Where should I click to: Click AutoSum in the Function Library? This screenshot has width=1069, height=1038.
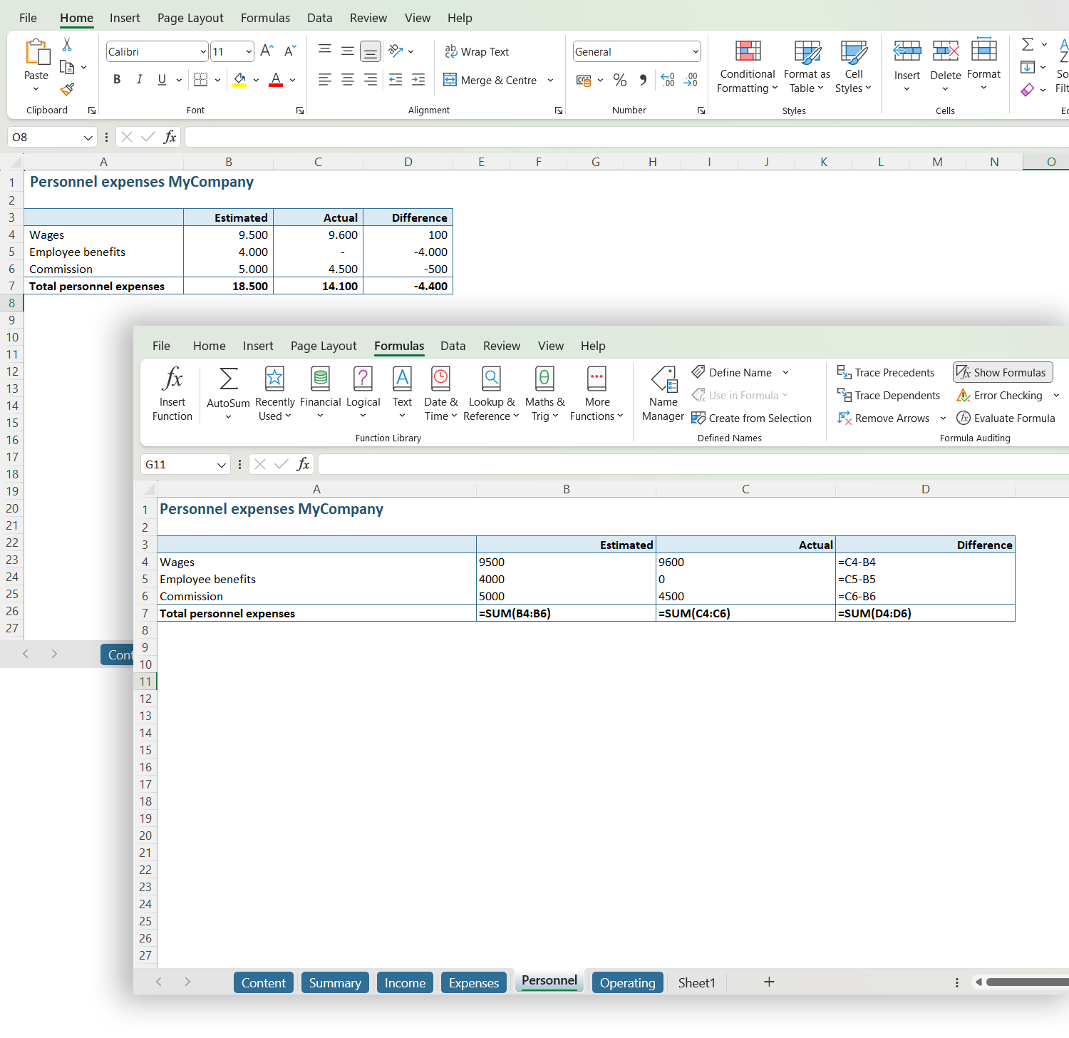228,394
